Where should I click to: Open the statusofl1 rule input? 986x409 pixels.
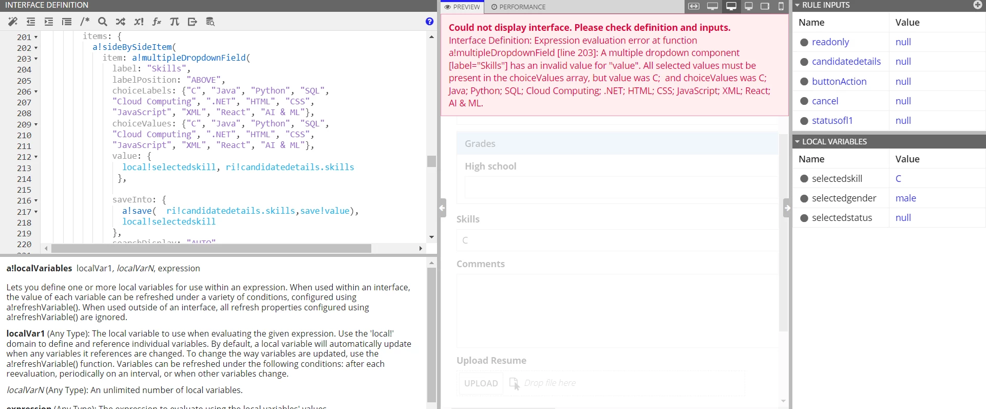tap(832, 121)
